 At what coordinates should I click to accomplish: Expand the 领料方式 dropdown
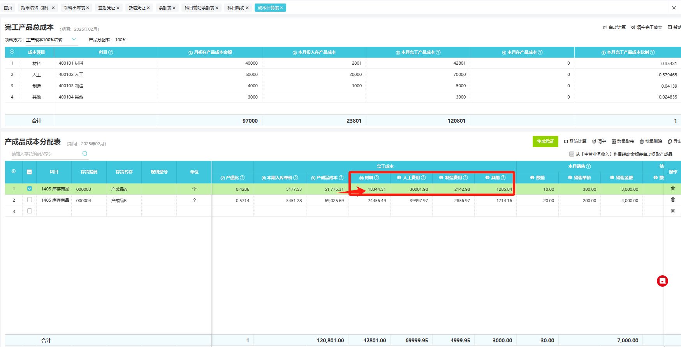point(74,39)
